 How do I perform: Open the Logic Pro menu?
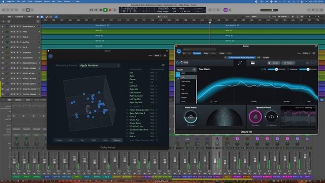pyautogui.click(x=10, y=2)
